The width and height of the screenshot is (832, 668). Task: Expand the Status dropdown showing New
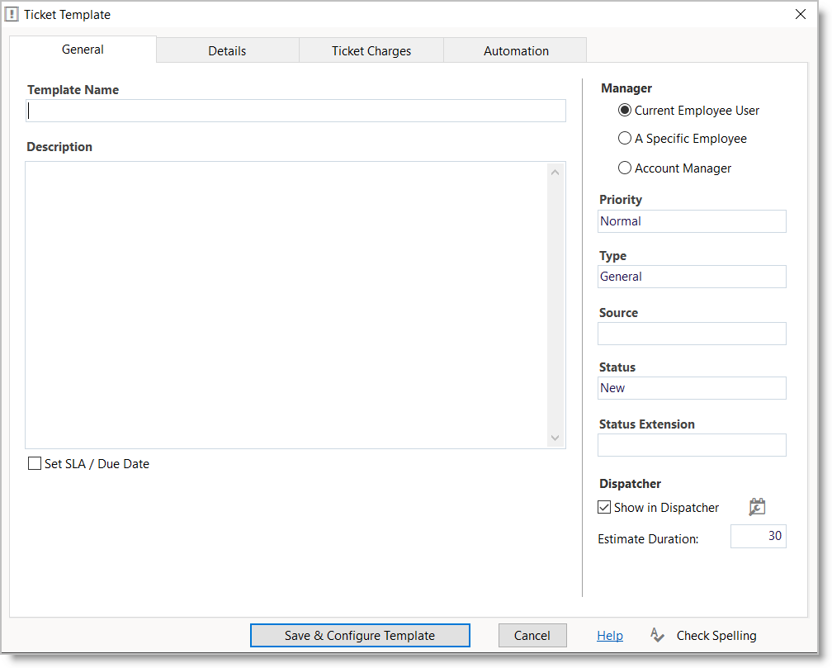pyautogui.click(x=692, y=388)
